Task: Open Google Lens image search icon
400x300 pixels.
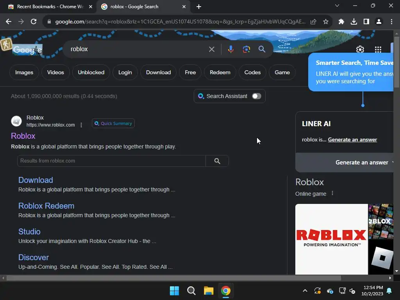Action: (246, 49)
